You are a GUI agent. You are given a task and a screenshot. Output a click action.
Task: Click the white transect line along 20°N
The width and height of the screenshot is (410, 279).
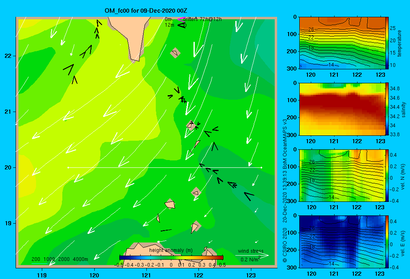click(165, 167)
